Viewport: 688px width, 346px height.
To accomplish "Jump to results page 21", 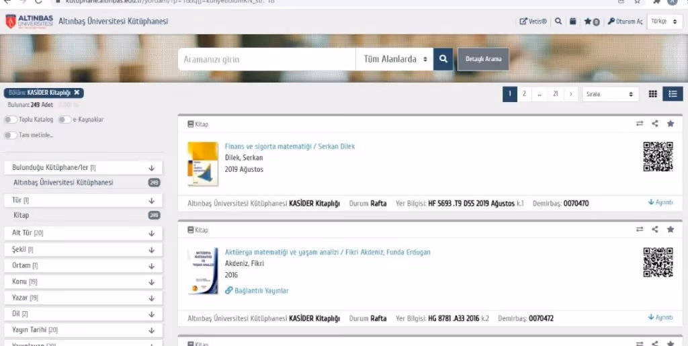I will pos(556,94).
